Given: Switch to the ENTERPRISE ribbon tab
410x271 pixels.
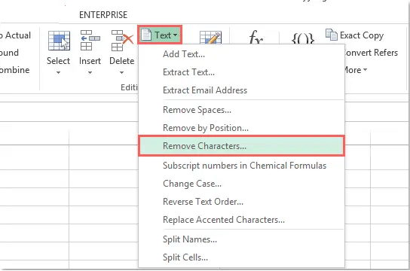Looking at the screenshot, I should tap(103, 15).
